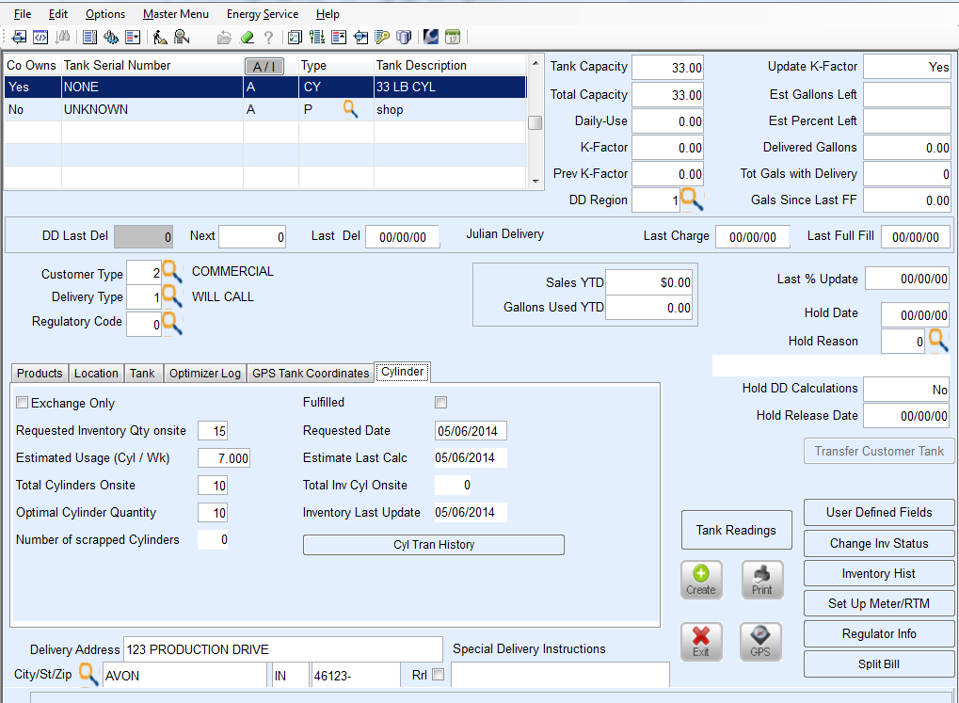
Task: Open the Energy Service menu
Action: pos(263,14)
